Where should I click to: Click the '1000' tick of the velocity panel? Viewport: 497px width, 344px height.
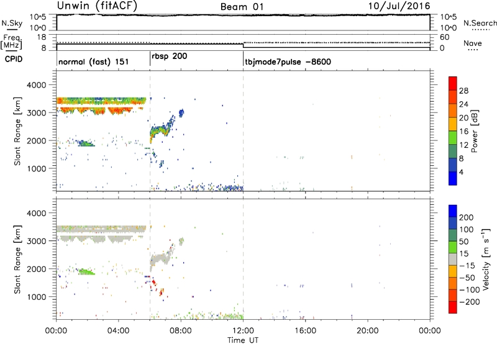click(x=36, y=297)
